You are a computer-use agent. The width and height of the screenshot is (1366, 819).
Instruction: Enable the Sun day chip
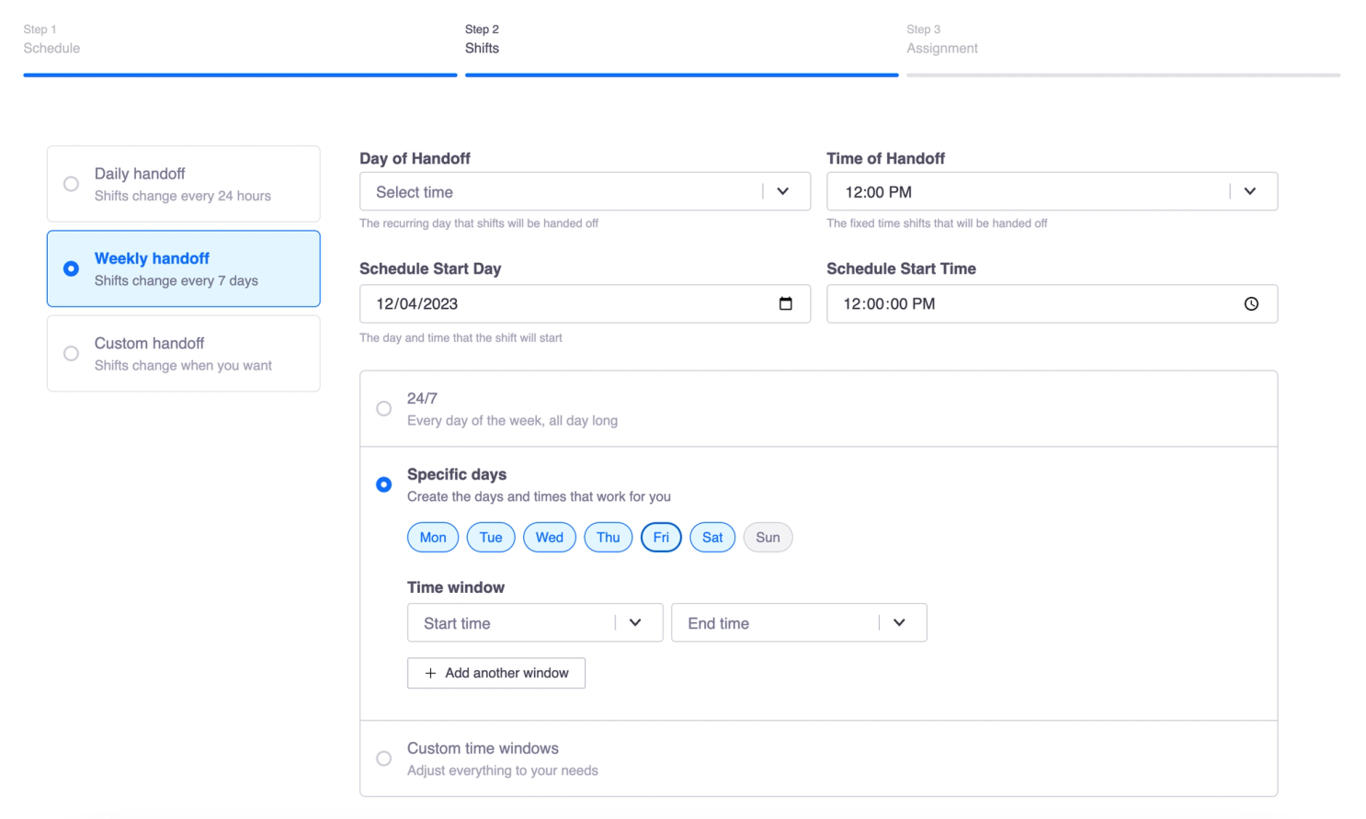point(768,538)
